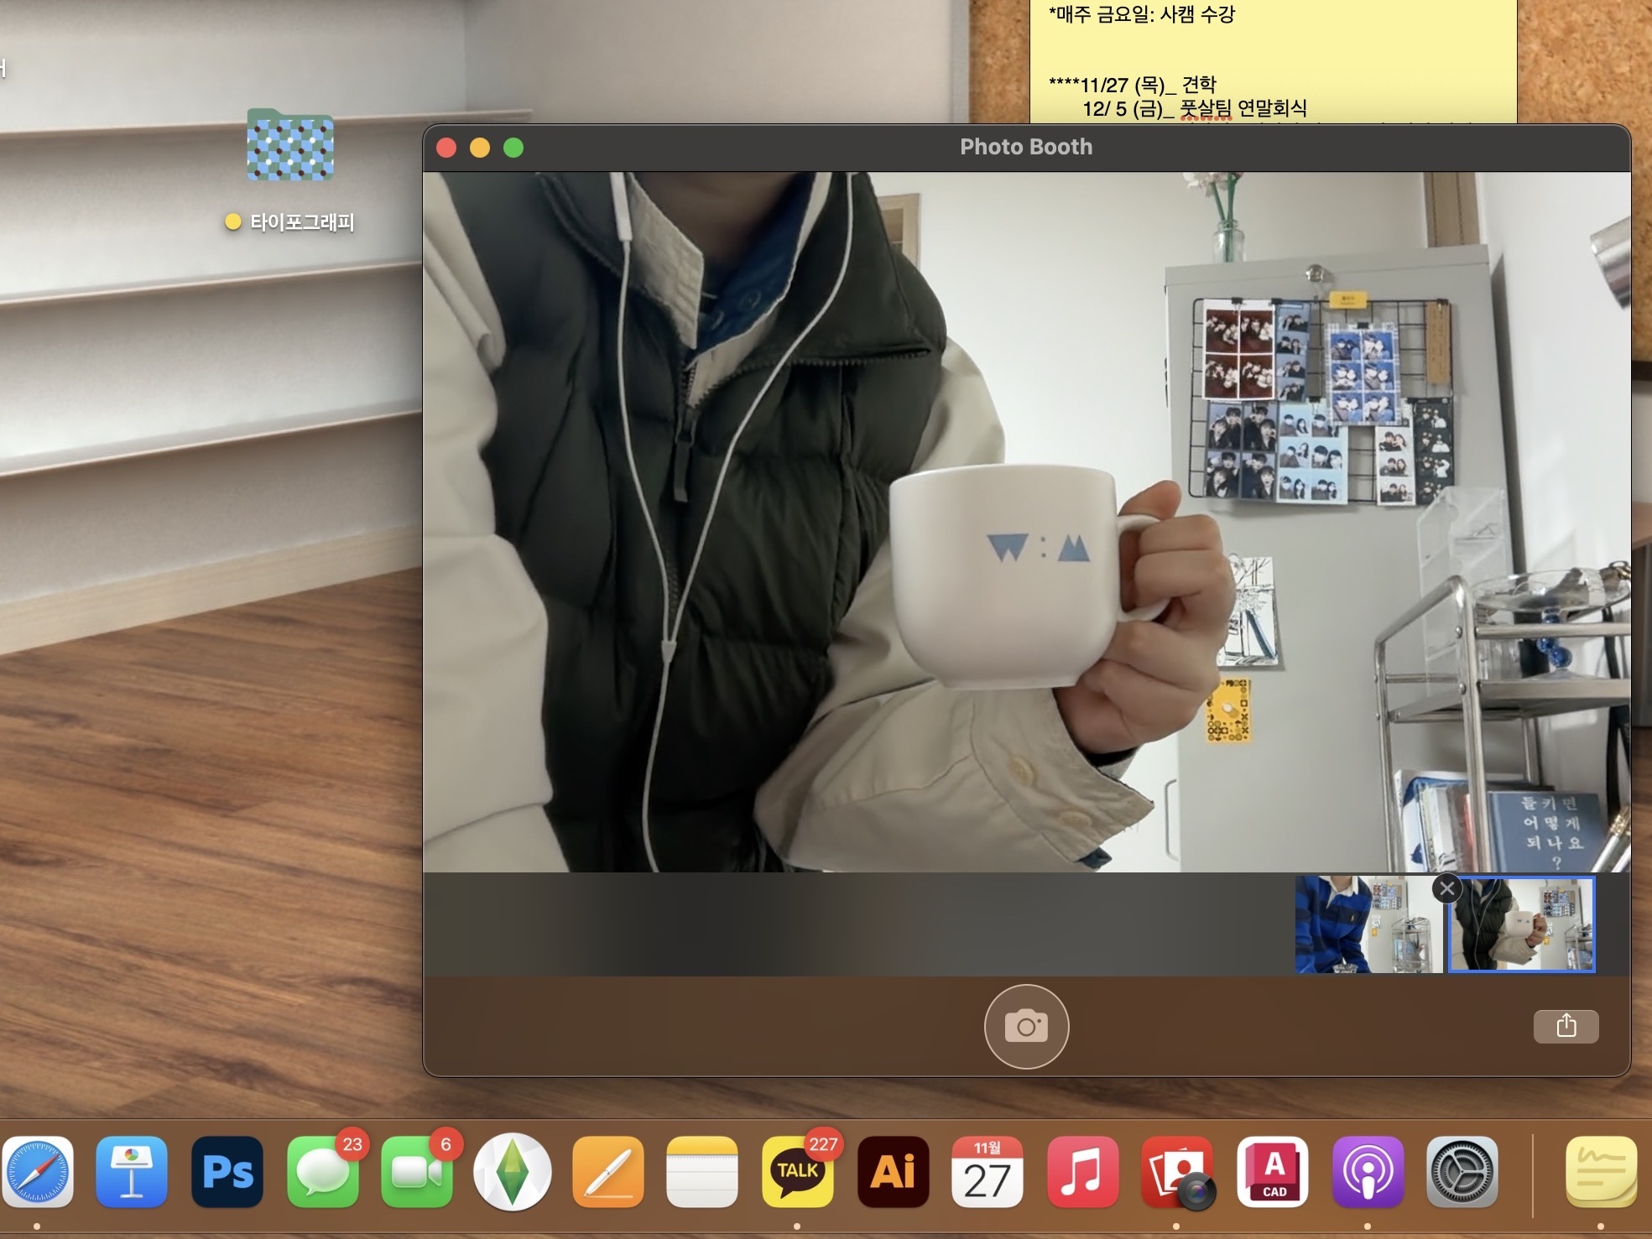Open Safari from the dock
The image size is (1652, 1239).
[37, 1172]
